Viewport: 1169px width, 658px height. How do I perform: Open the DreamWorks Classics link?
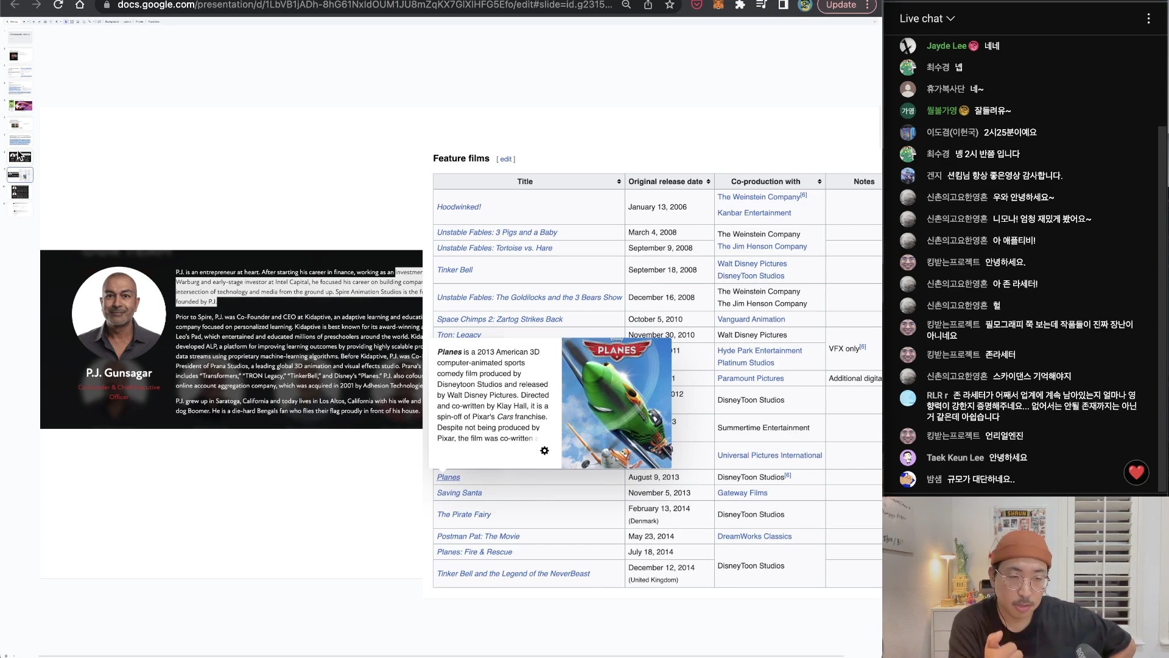[x=754, y=537]
